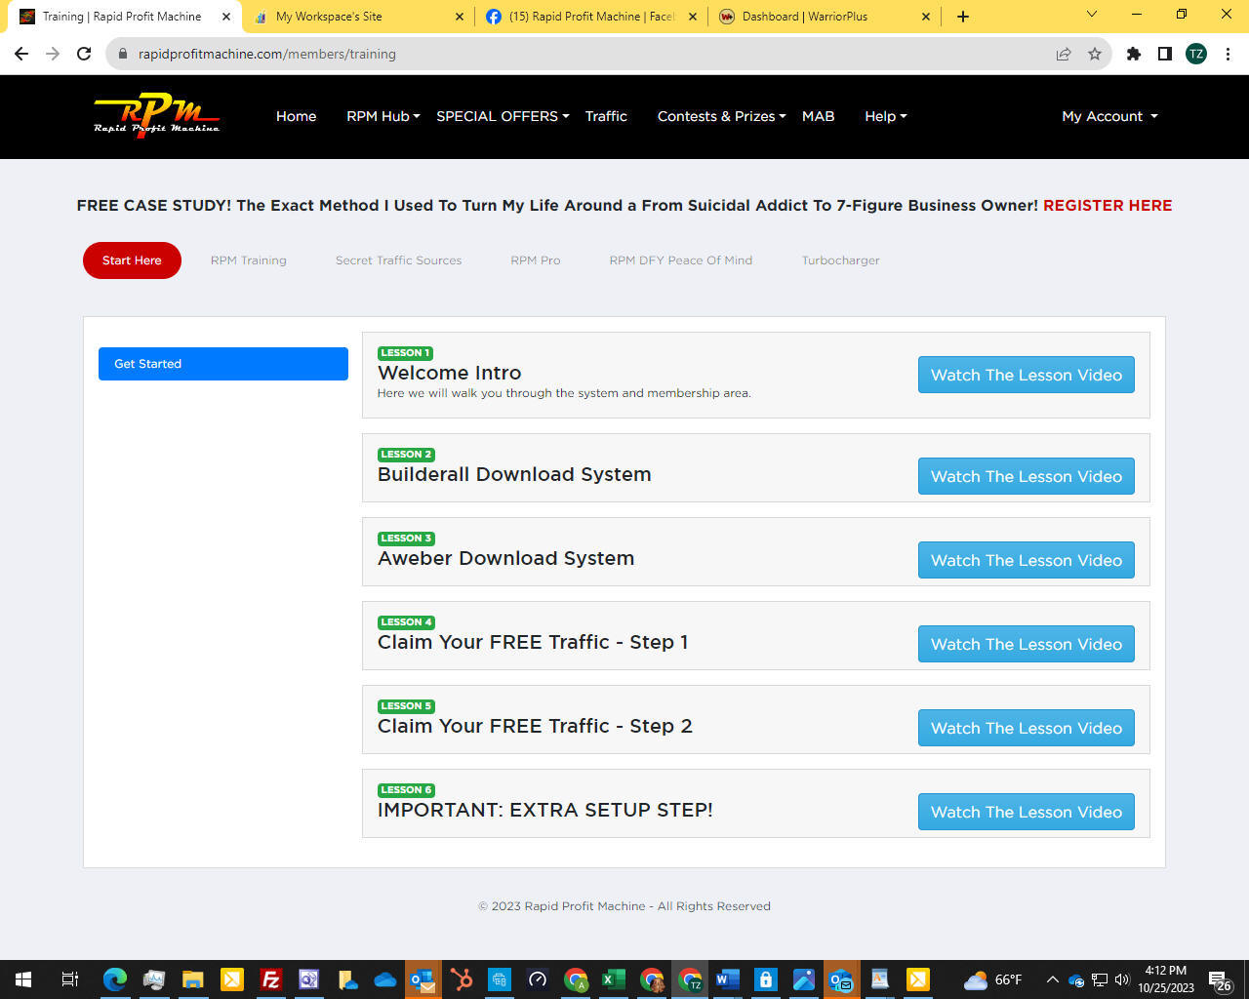Image resolution: width=1249 pixels, height=999 pixels.
Task: Open the weather widget showing 66°F
Action: 992,979
